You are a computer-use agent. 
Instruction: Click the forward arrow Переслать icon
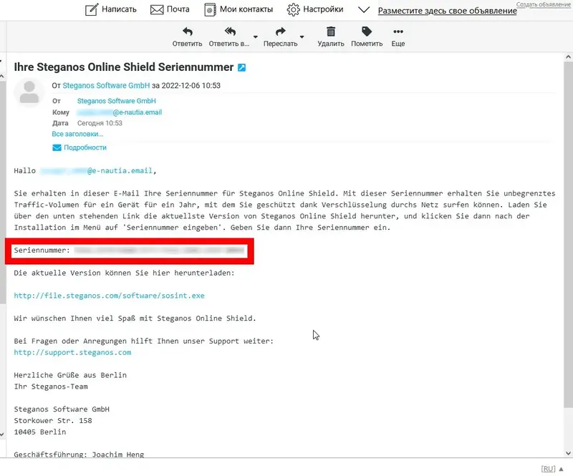click(279, 31)
